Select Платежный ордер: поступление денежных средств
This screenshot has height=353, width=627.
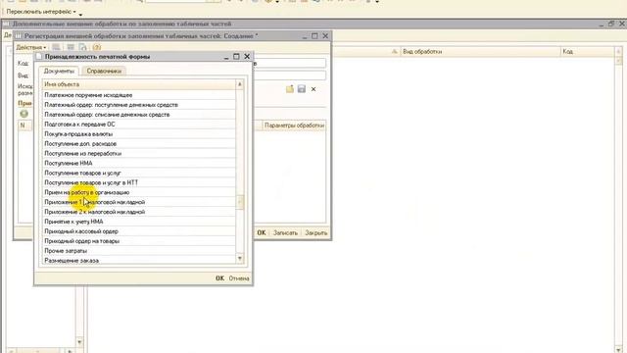pyautogui.click(x=139, y=105)
